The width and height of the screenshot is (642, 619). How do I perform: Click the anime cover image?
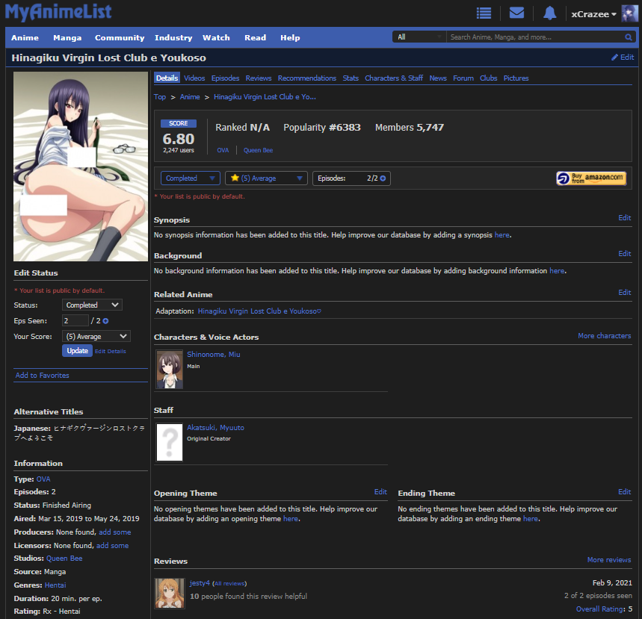point(81,167)
